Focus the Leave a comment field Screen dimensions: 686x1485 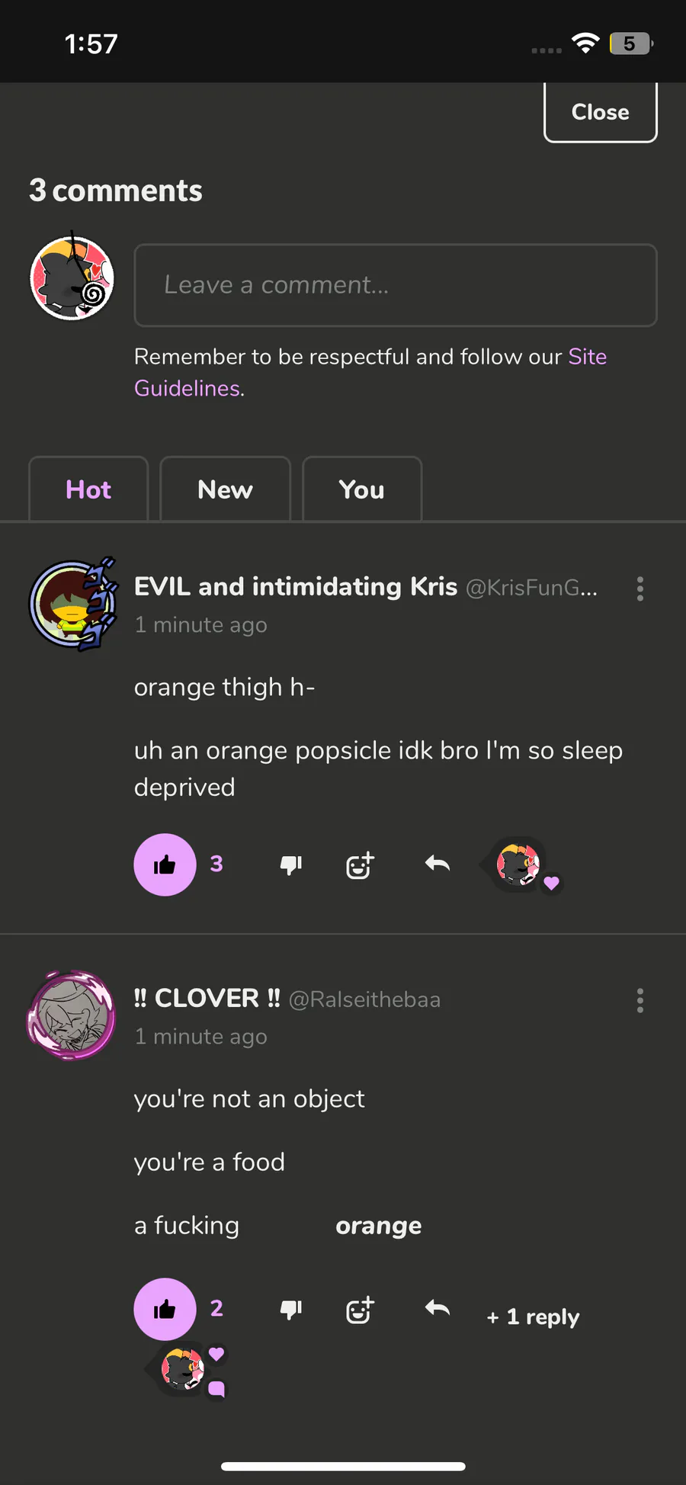pos(396,285)
